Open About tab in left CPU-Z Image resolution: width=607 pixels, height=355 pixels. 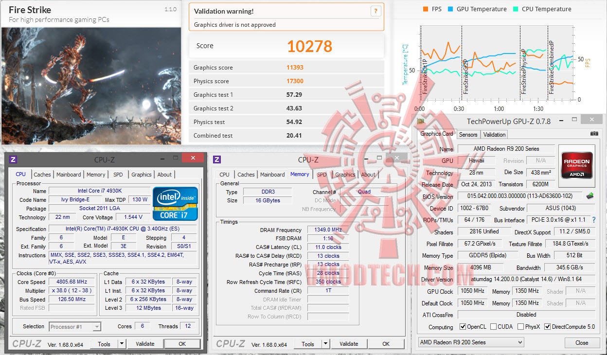164,175
